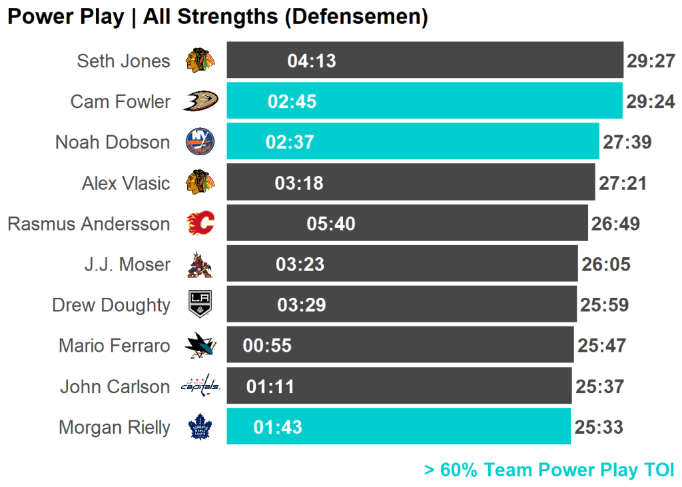Click the Arizona Coyotes logo
Screen dimensions: 682x487
point(200,264)
